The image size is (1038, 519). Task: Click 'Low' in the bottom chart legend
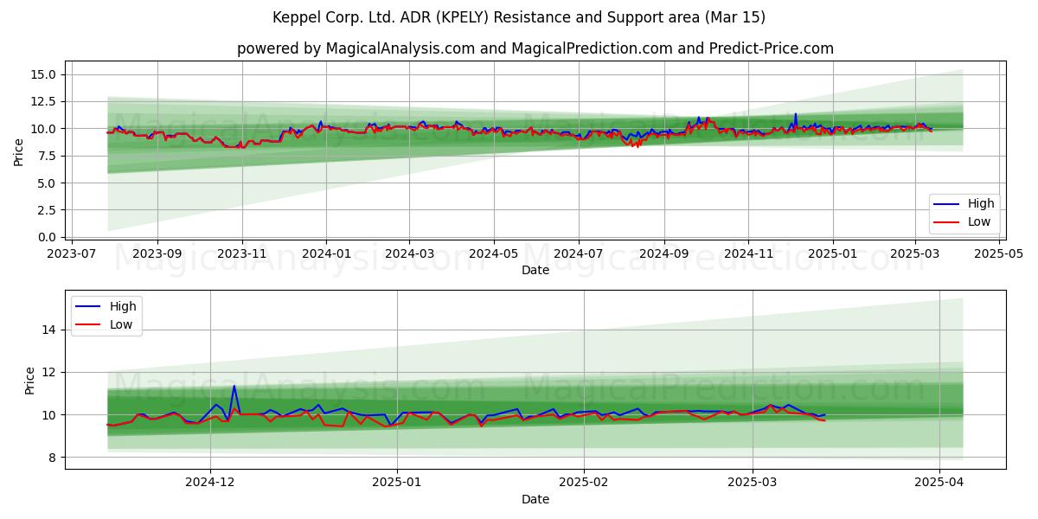click(122, 324)
